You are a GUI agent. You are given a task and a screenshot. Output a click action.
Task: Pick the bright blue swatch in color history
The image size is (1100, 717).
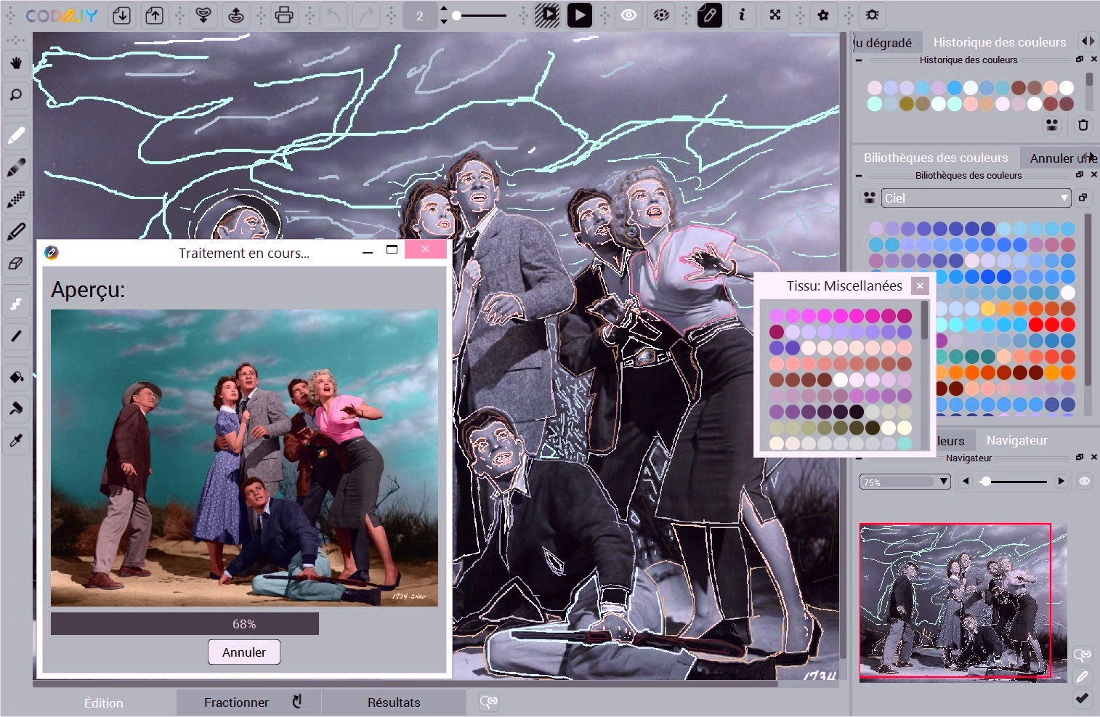955,87
